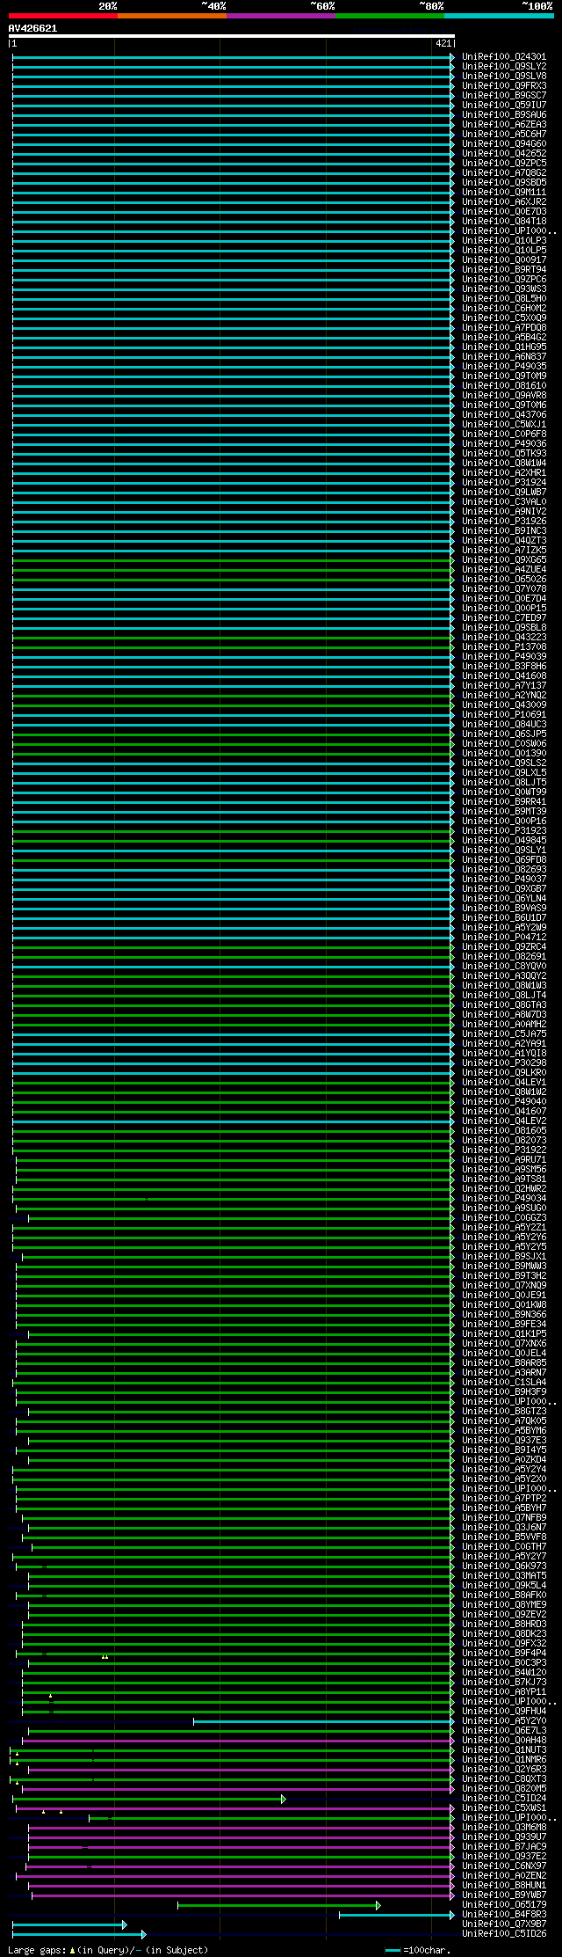The width and height of the screenshot is (562, 1957).
Task: Click arrowhead of the last C5ID26 alignment bar
Action: point(143,1935)
